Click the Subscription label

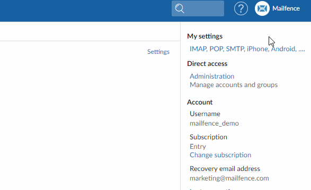click(x=208, y=137)
